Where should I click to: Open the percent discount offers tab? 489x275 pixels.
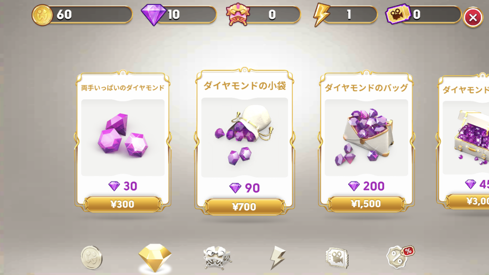[x=400, y=257]
